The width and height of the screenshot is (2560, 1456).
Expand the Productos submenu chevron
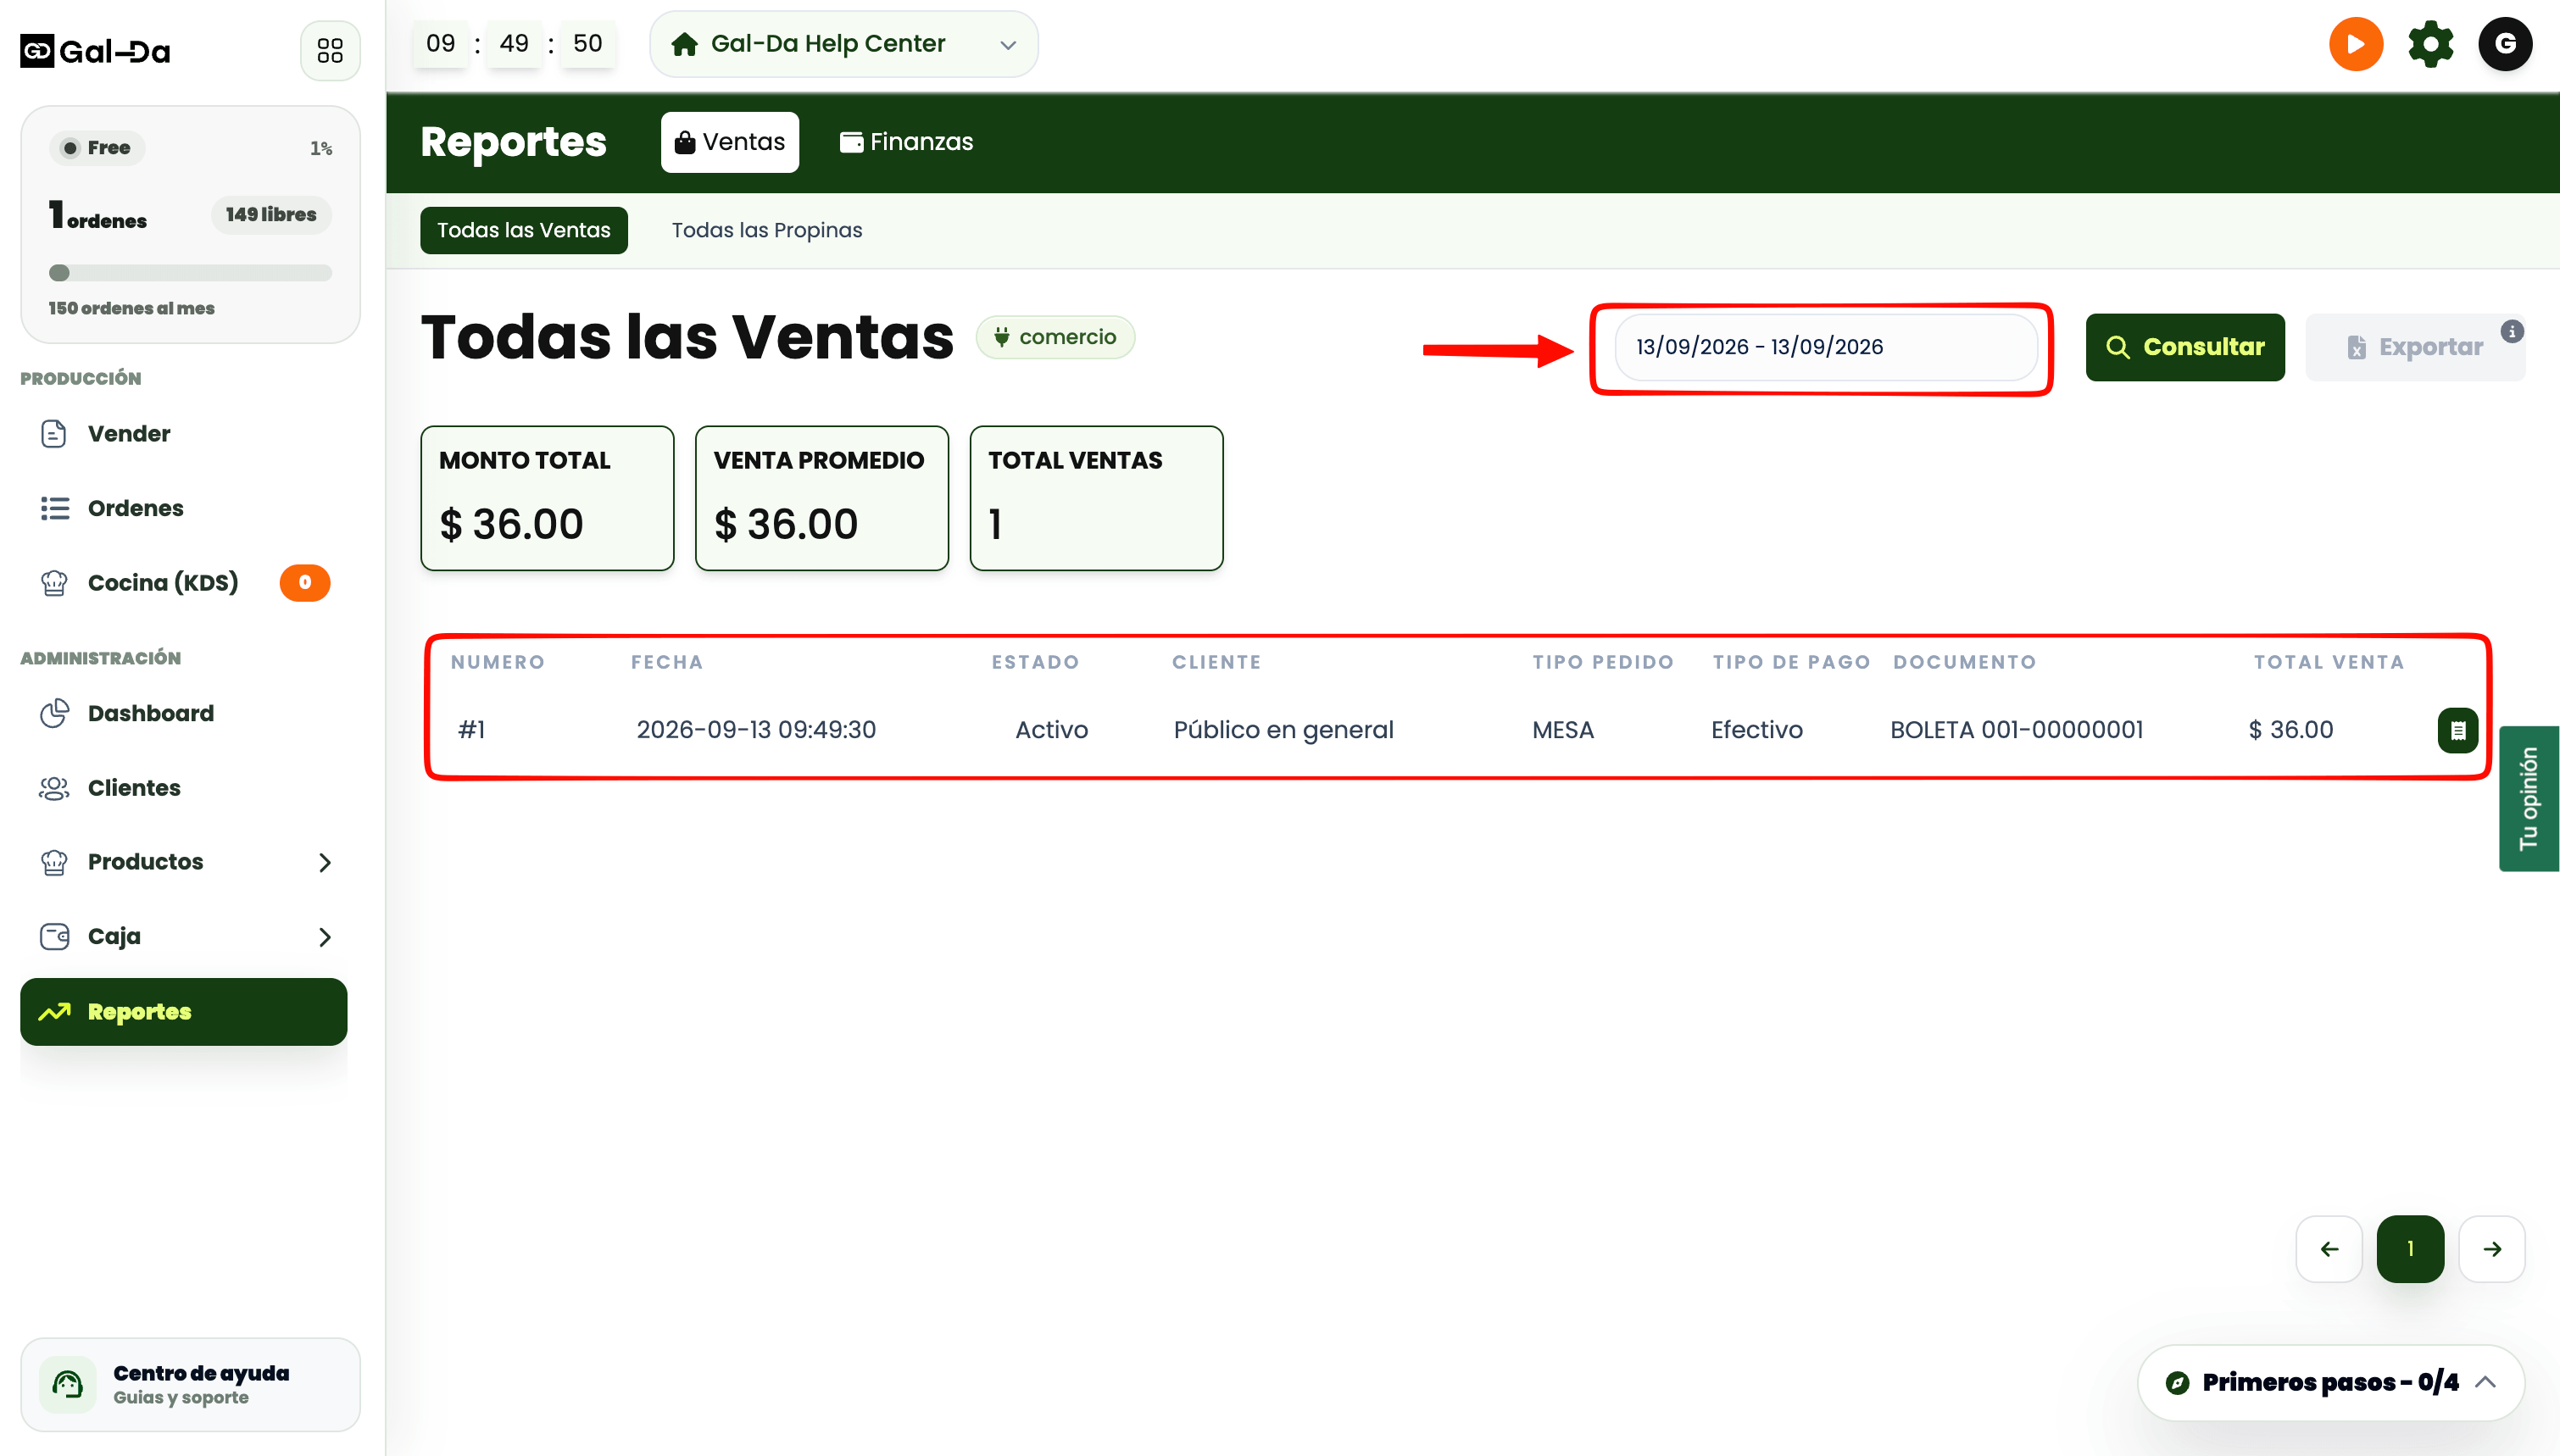(x=325, y=862)
